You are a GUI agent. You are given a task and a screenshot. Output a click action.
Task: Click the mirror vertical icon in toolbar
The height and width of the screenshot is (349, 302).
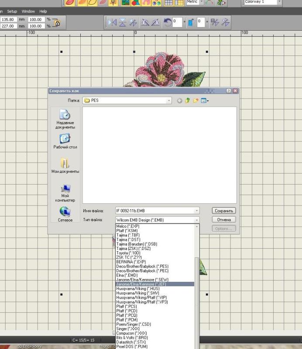pyautogui.click(x=123, y=23)
